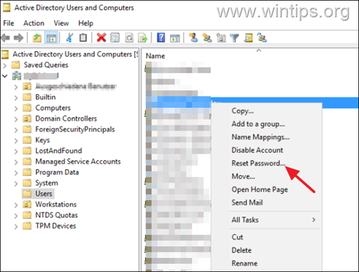Open the View menu
This screenshot has width=359, height=272.
[x=61, y=23]
